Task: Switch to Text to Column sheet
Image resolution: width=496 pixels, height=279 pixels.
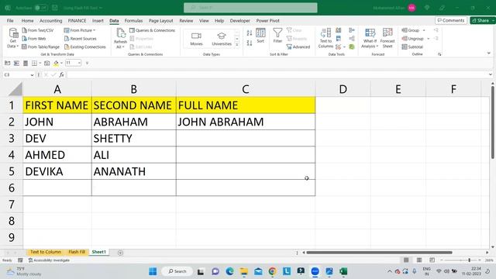Action: pos(46,252)
